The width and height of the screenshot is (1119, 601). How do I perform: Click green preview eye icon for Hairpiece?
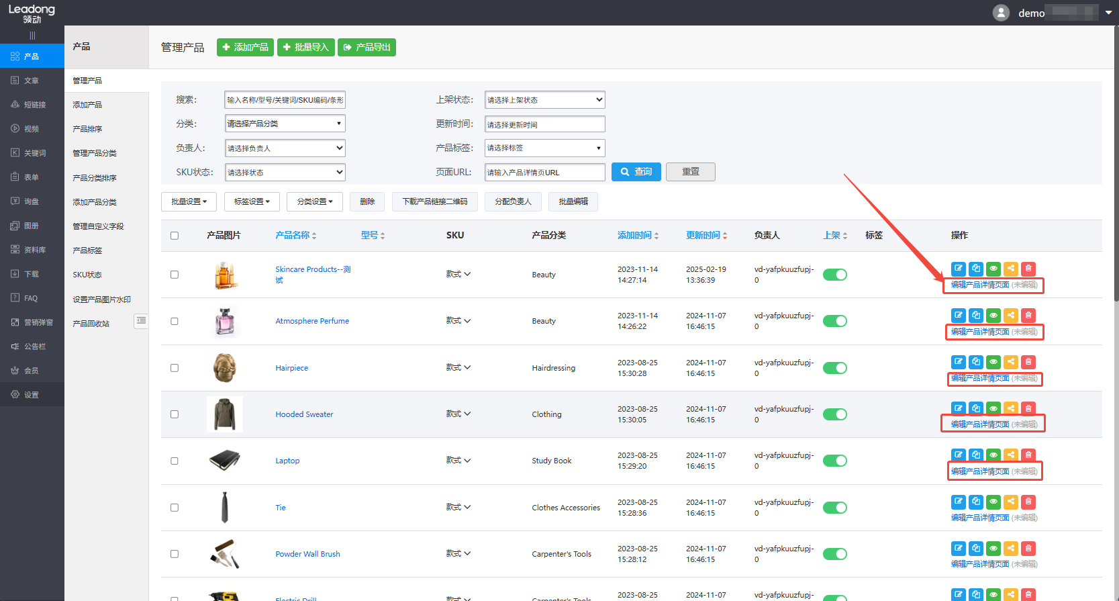pos(993,362)
